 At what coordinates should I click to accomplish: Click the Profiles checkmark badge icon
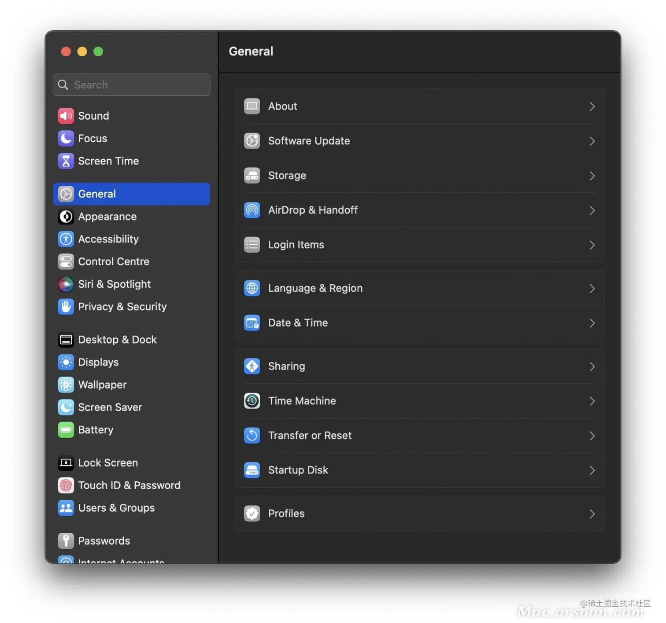[x=252, y=513]
